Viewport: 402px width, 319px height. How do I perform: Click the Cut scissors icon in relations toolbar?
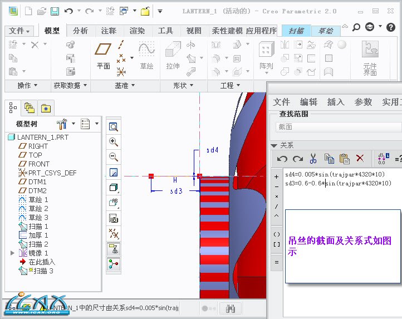pyautogui.click(x=313, y=159)
